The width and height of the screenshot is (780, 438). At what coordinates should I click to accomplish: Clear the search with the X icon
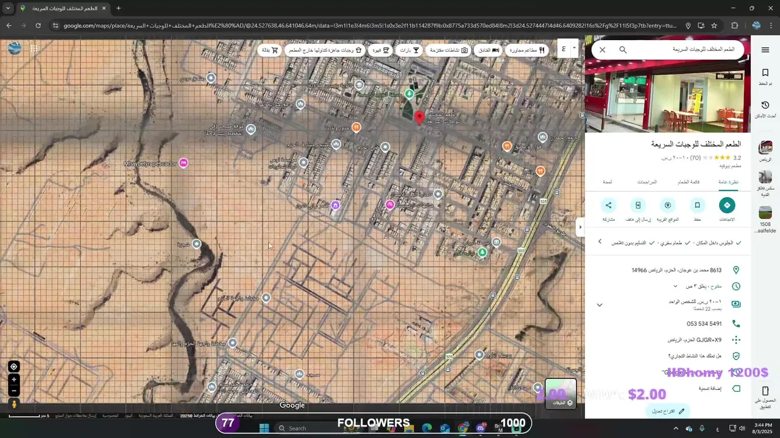pos(602,50)
